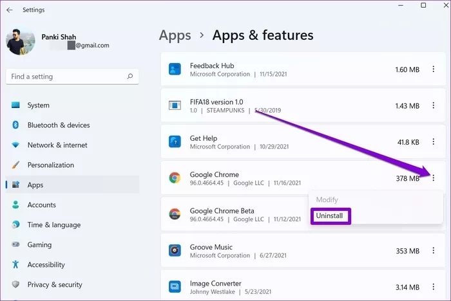This screenshot has height=301, width=451.
Task: Go to Apps breadcrumb link
Action: 175,35
